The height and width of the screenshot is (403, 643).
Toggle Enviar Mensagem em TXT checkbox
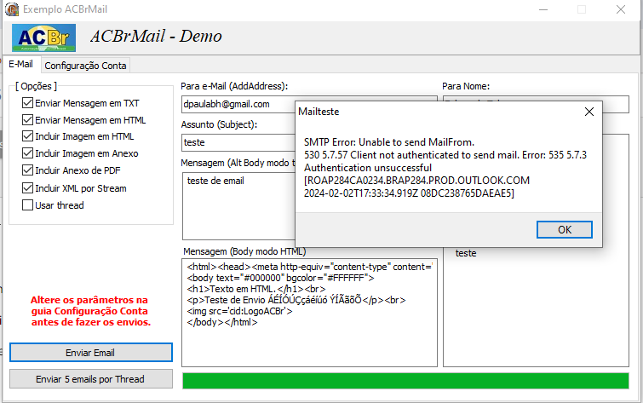coord(27,102)
